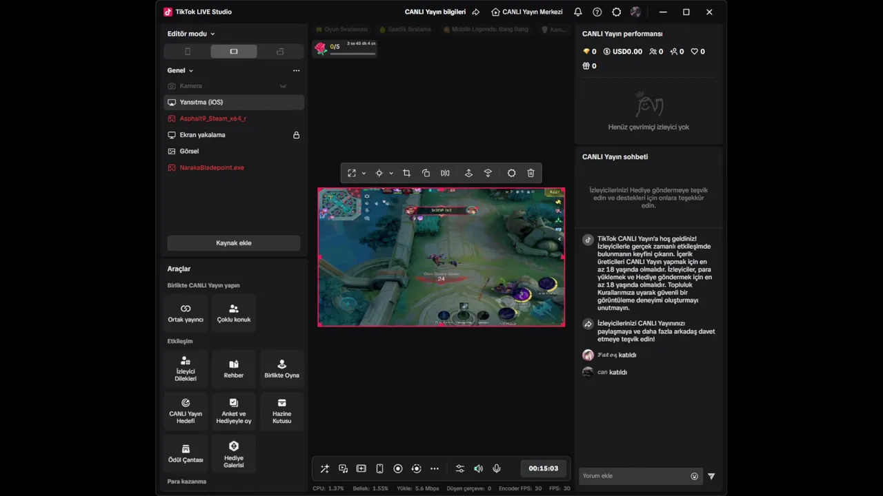This screenshot has height=496, width=883.
Task: Move the source layer down
Action: (x=488, y=173)
